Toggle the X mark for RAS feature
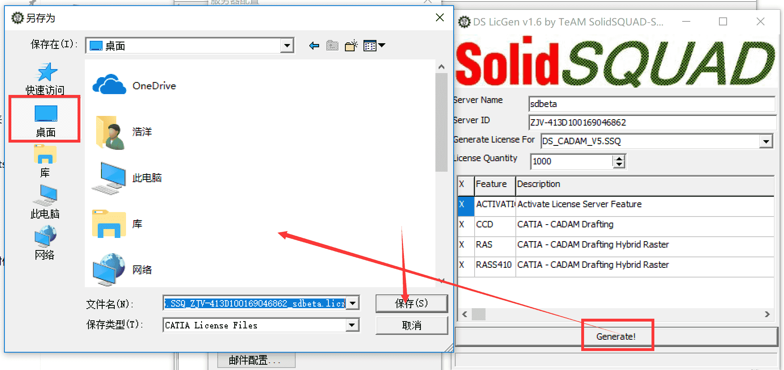The width and height of the screenshot is (784, 370). (x=462, y=245)
